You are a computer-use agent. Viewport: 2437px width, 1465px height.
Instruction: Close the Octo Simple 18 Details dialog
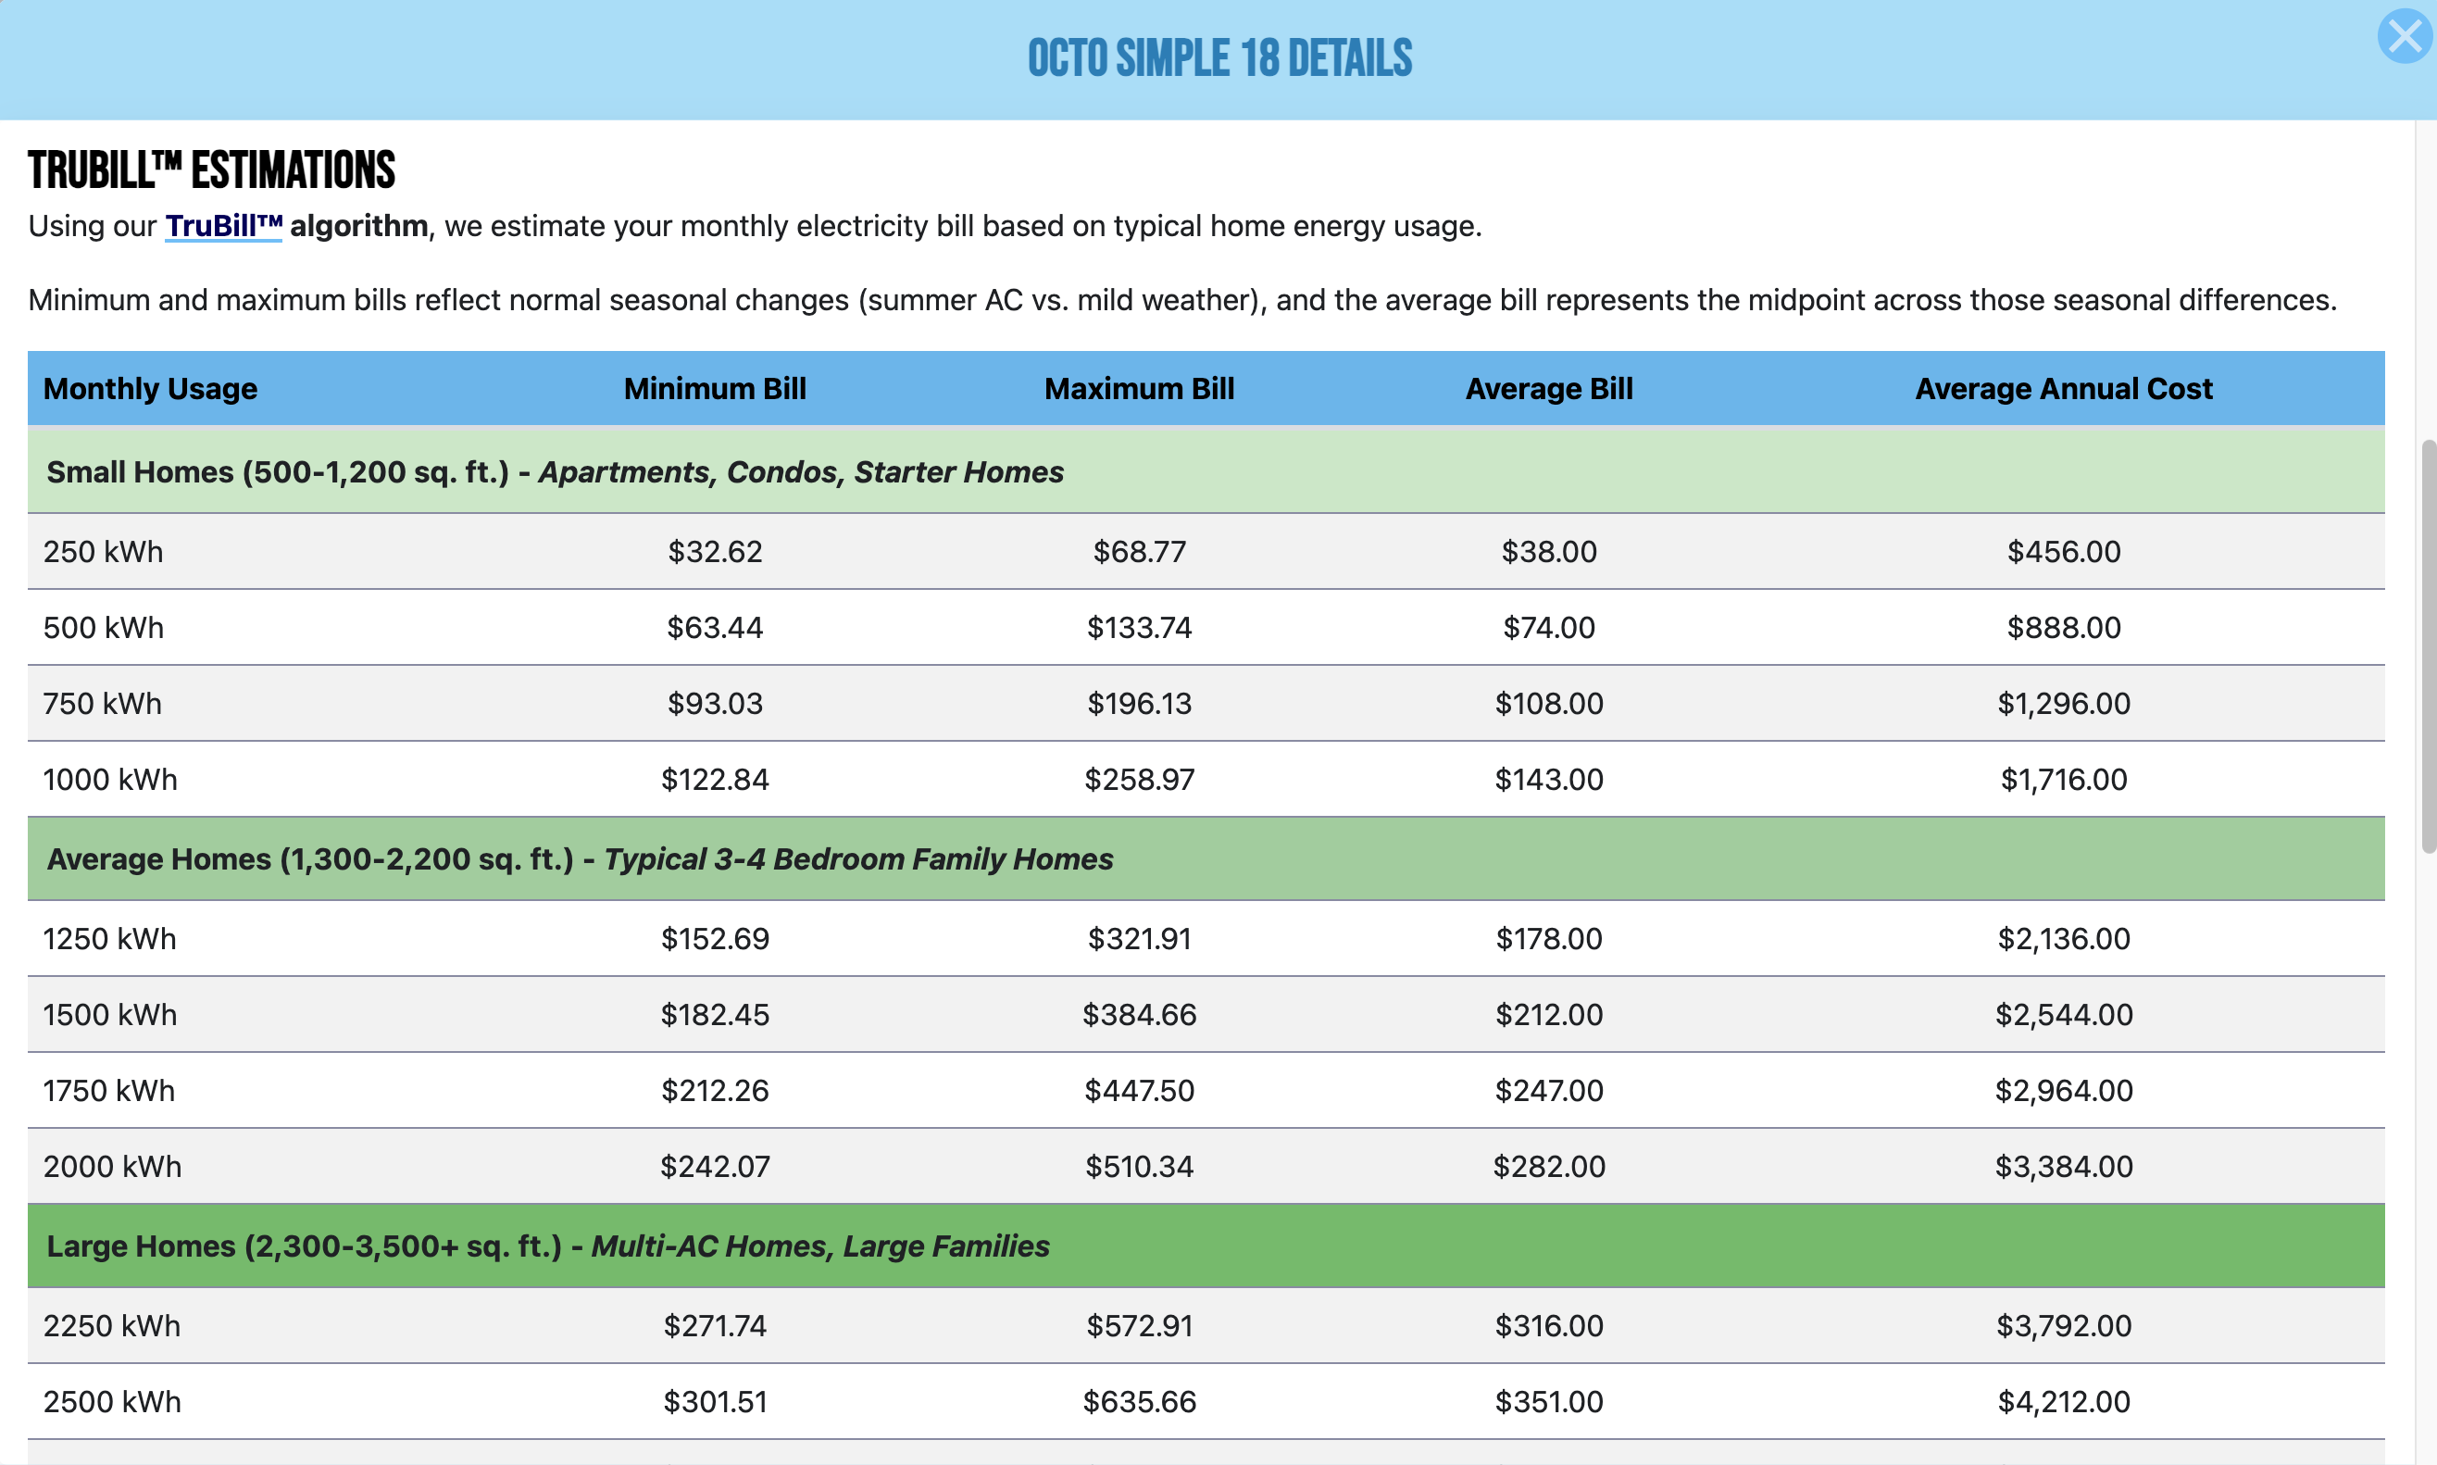point(2404,36)
